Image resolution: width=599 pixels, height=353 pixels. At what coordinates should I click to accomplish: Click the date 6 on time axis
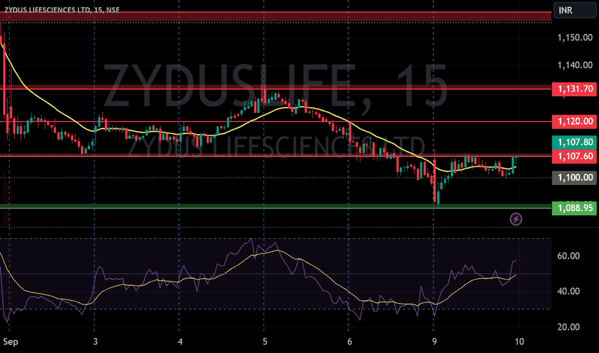(x=350, y=341)
